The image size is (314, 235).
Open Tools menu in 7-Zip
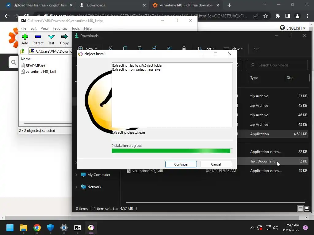pos(75,28)
